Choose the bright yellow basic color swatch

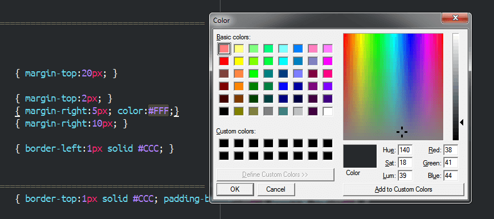pos(239,61)
